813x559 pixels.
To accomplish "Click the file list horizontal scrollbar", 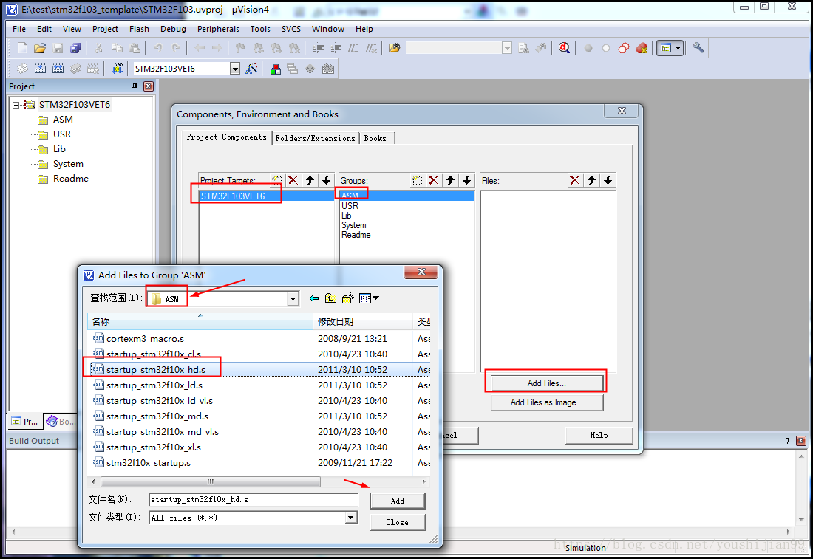I will pos(211,481).
